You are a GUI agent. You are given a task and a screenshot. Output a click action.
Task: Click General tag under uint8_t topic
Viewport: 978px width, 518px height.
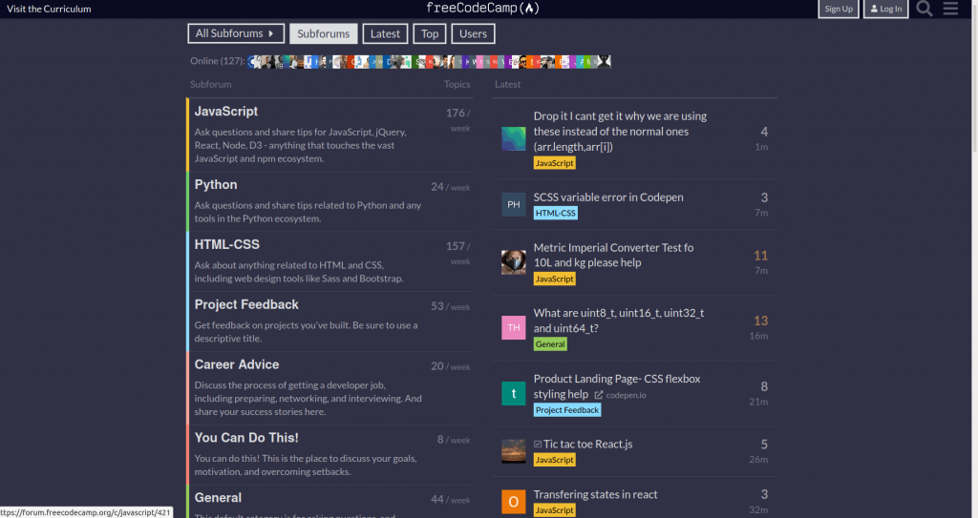tap(550, 344)
